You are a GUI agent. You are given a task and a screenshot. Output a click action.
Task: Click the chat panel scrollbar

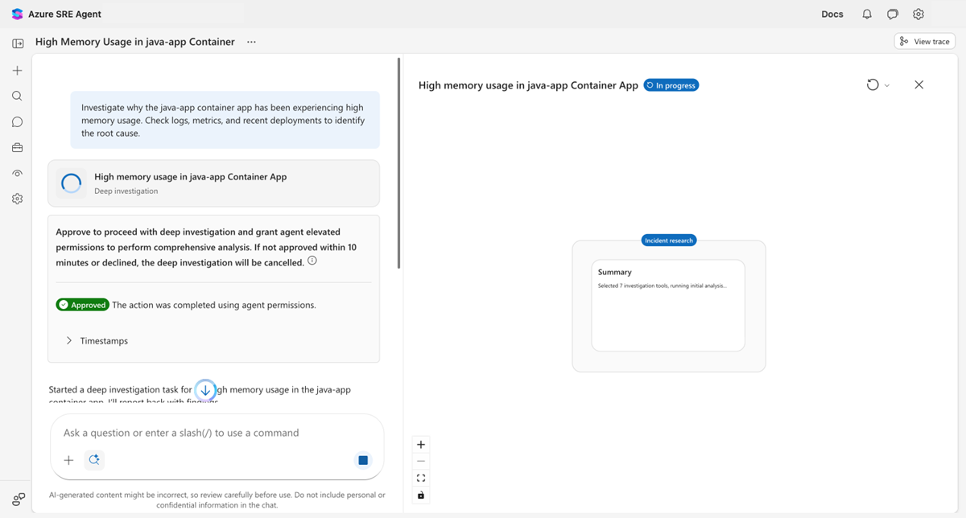tap(399, 162)
